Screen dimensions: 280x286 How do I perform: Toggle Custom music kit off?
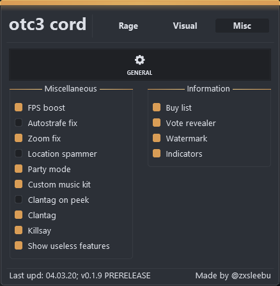pos(19,184)
